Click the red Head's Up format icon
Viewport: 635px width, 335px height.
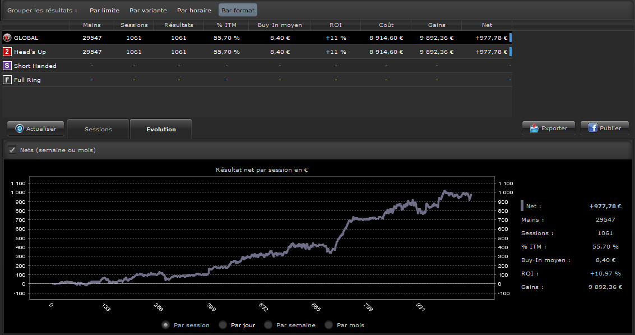7,52
